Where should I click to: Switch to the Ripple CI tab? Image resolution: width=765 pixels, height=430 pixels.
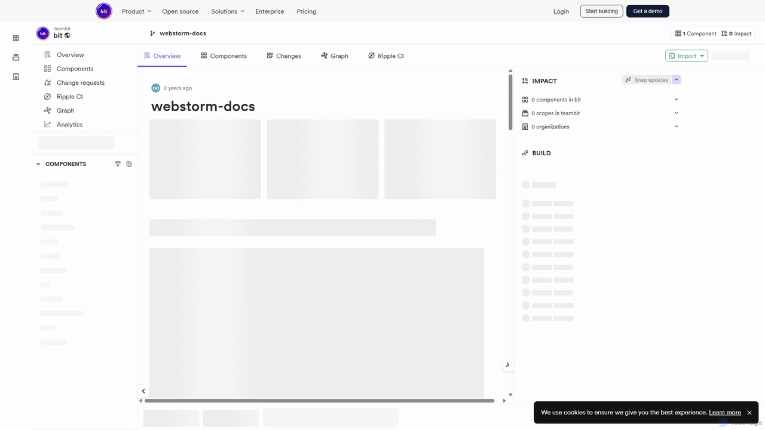click(x=386, y=56)
